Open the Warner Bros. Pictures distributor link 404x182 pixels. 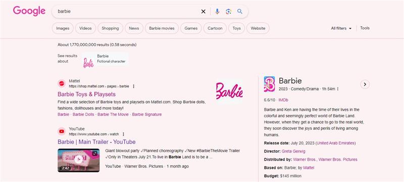tap(338, 160)
